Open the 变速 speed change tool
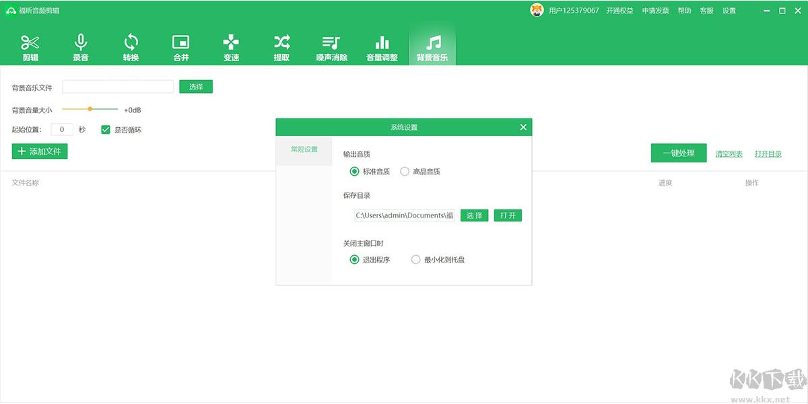Image resolution: width=808 pixels, height=404 pixels. [231, 47]
